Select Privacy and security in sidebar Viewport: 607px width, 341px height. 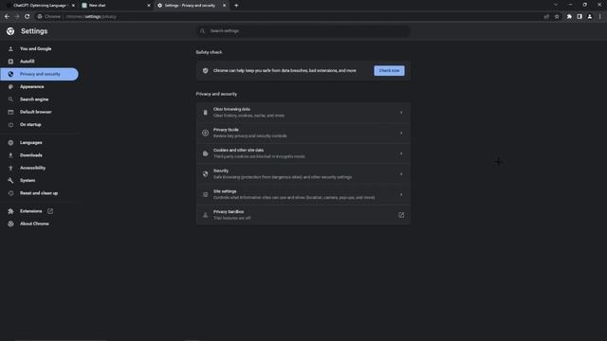coord(39,74)
